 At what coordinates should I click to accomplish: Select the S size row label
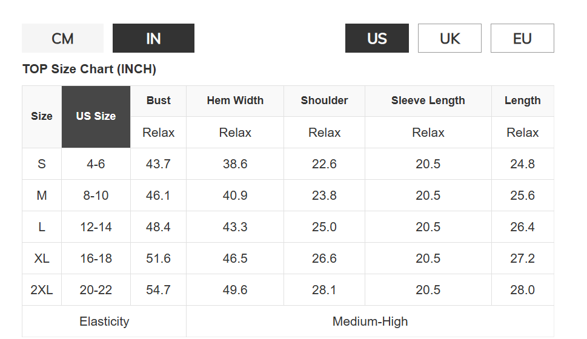coord(42,164)
